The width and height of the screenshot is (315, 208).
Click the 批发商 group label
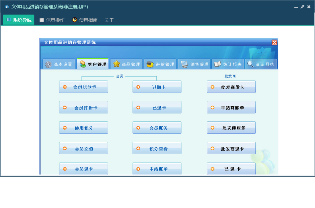click(230, 76)
